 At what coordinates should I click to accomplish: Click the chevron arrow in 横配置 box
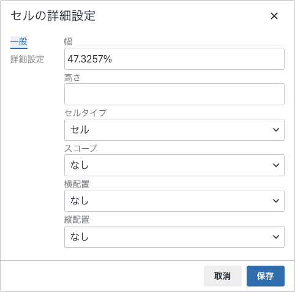276,201
